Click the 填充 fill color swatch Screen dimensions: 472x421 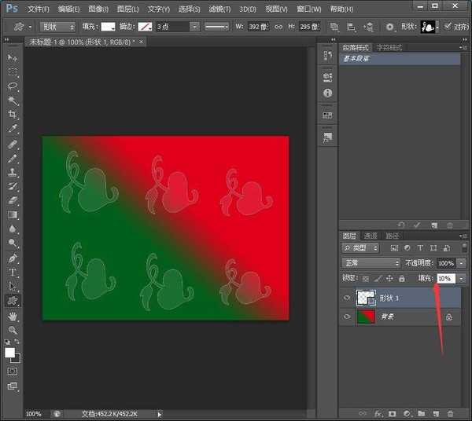click(x=109, y=26)
